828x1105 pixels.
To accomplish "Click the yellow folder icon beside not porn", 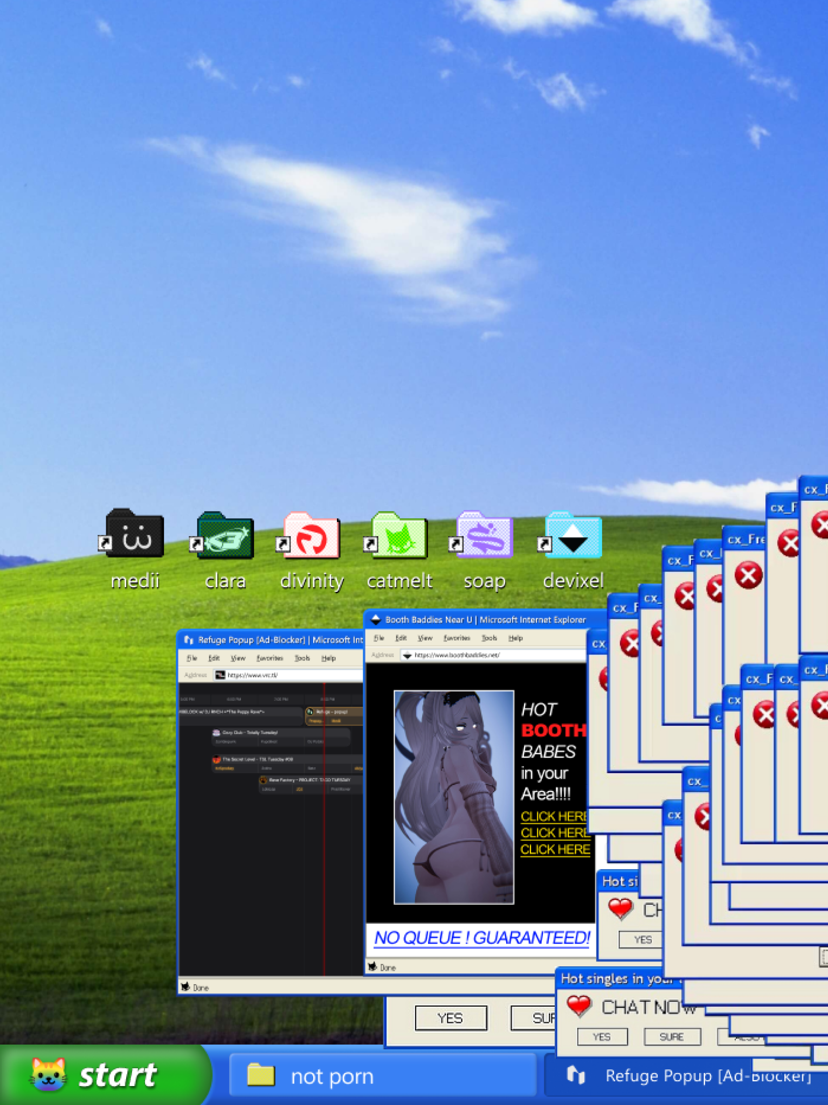I will (x=261, y=1075).
